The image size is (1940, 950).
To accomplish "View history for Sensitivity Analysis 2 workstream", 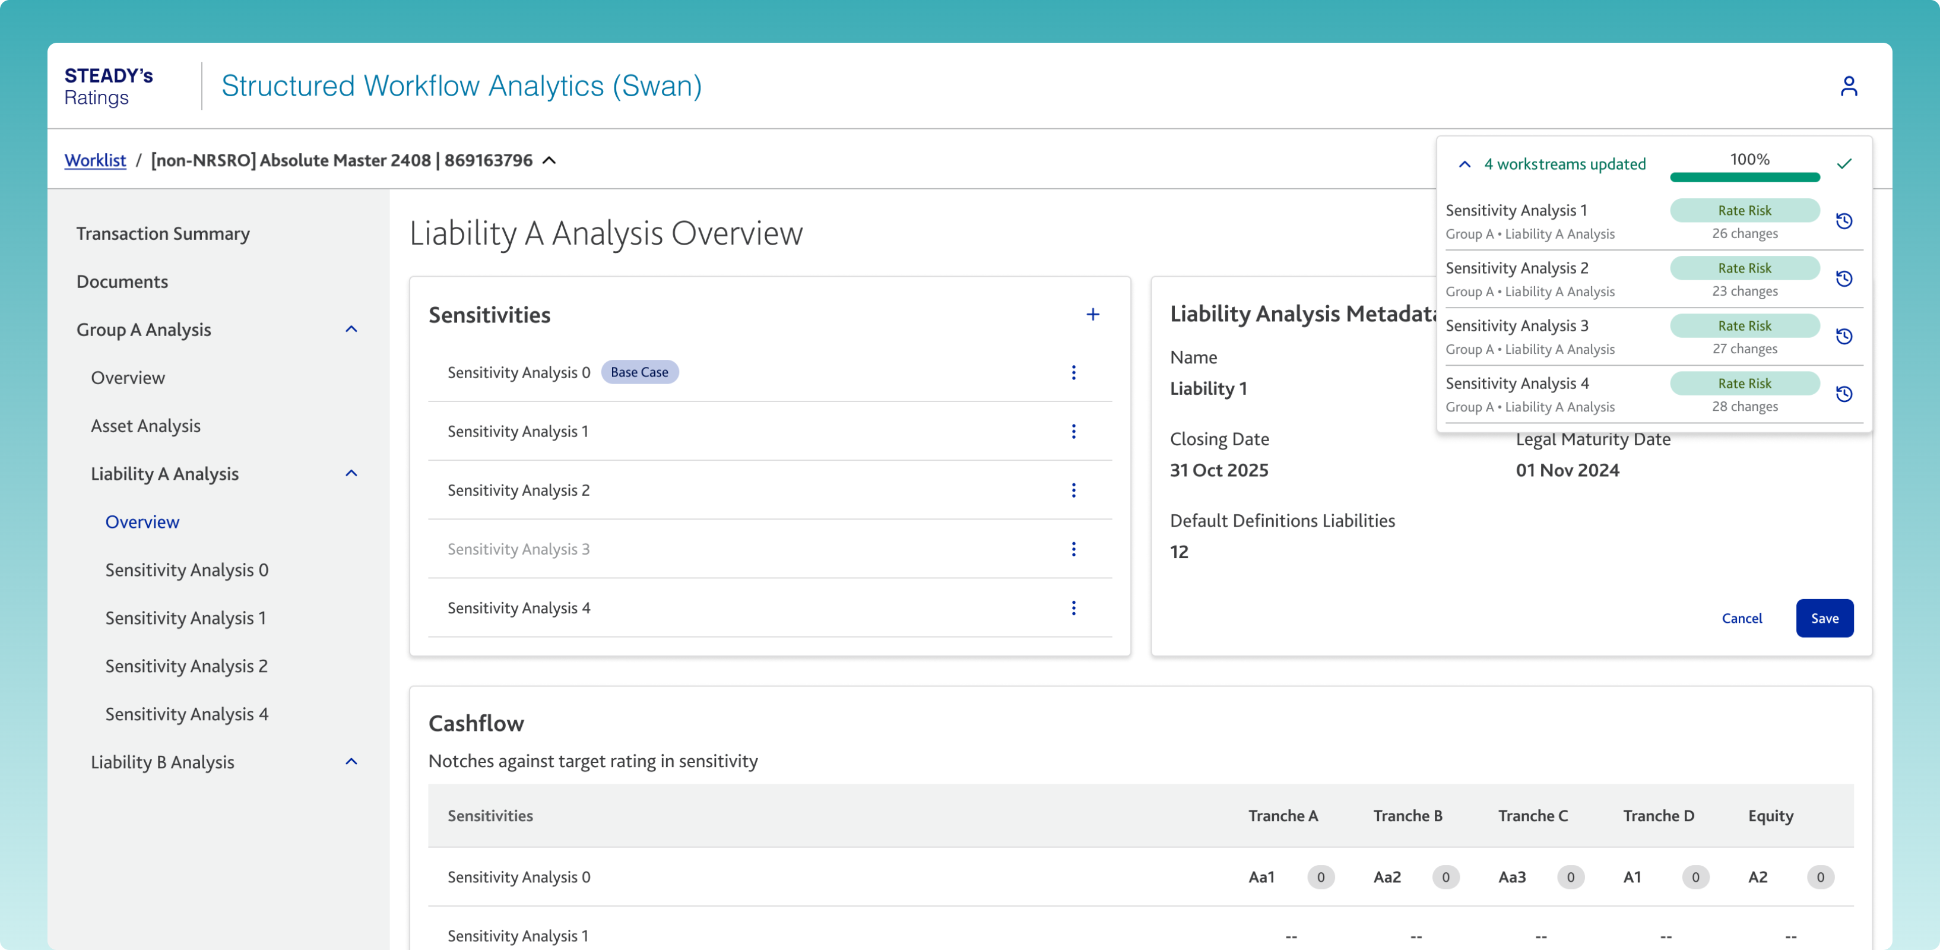I will (1844, 278).
